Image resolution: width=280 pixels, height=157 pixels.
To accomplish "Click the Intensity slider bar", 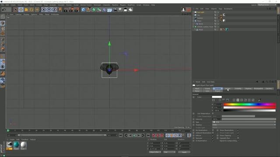I will click(x=249, y=119).
